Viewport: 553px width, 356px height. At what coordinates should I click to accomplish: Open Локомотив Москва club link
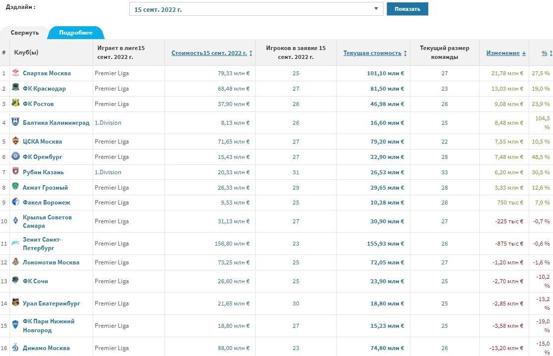[x=51, y=262]
